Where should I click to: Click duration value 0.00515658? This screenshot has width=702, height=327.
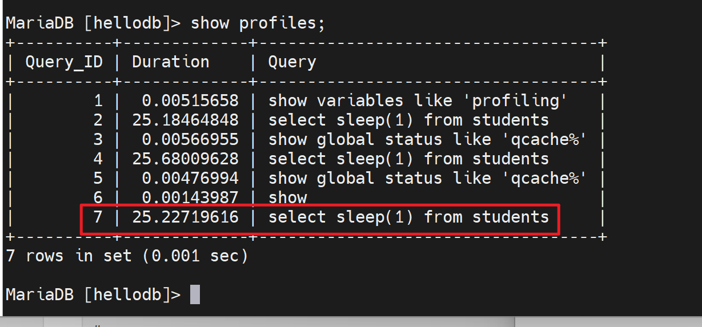[x=190, y=101]
